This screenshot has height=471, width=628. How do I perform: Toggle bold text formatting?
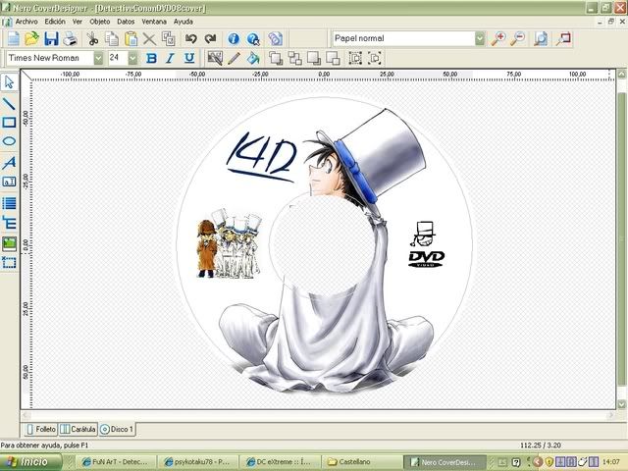(x=152, y=59)
